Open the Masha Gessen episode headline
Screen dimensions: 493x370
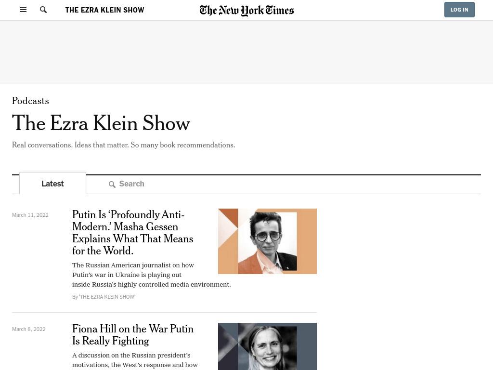[133, 233]
